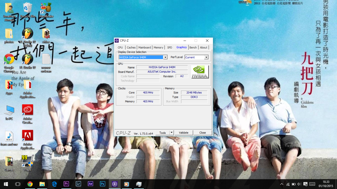Open Adobe After Effects from taskbar
337x189 pixels.
90,184
